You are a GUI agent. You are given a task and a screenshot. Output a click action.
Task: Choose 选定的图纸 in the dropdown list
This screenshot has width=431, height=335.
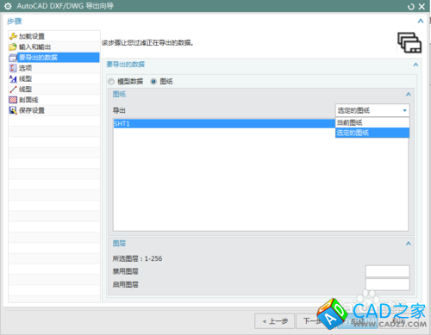[x=372, y=133]
